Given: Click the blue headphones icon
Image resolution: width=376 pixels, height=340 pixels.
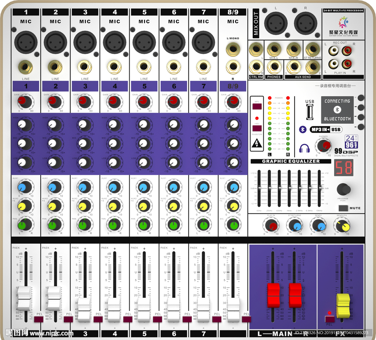Looking at the screenshot, I should (304, 148).
